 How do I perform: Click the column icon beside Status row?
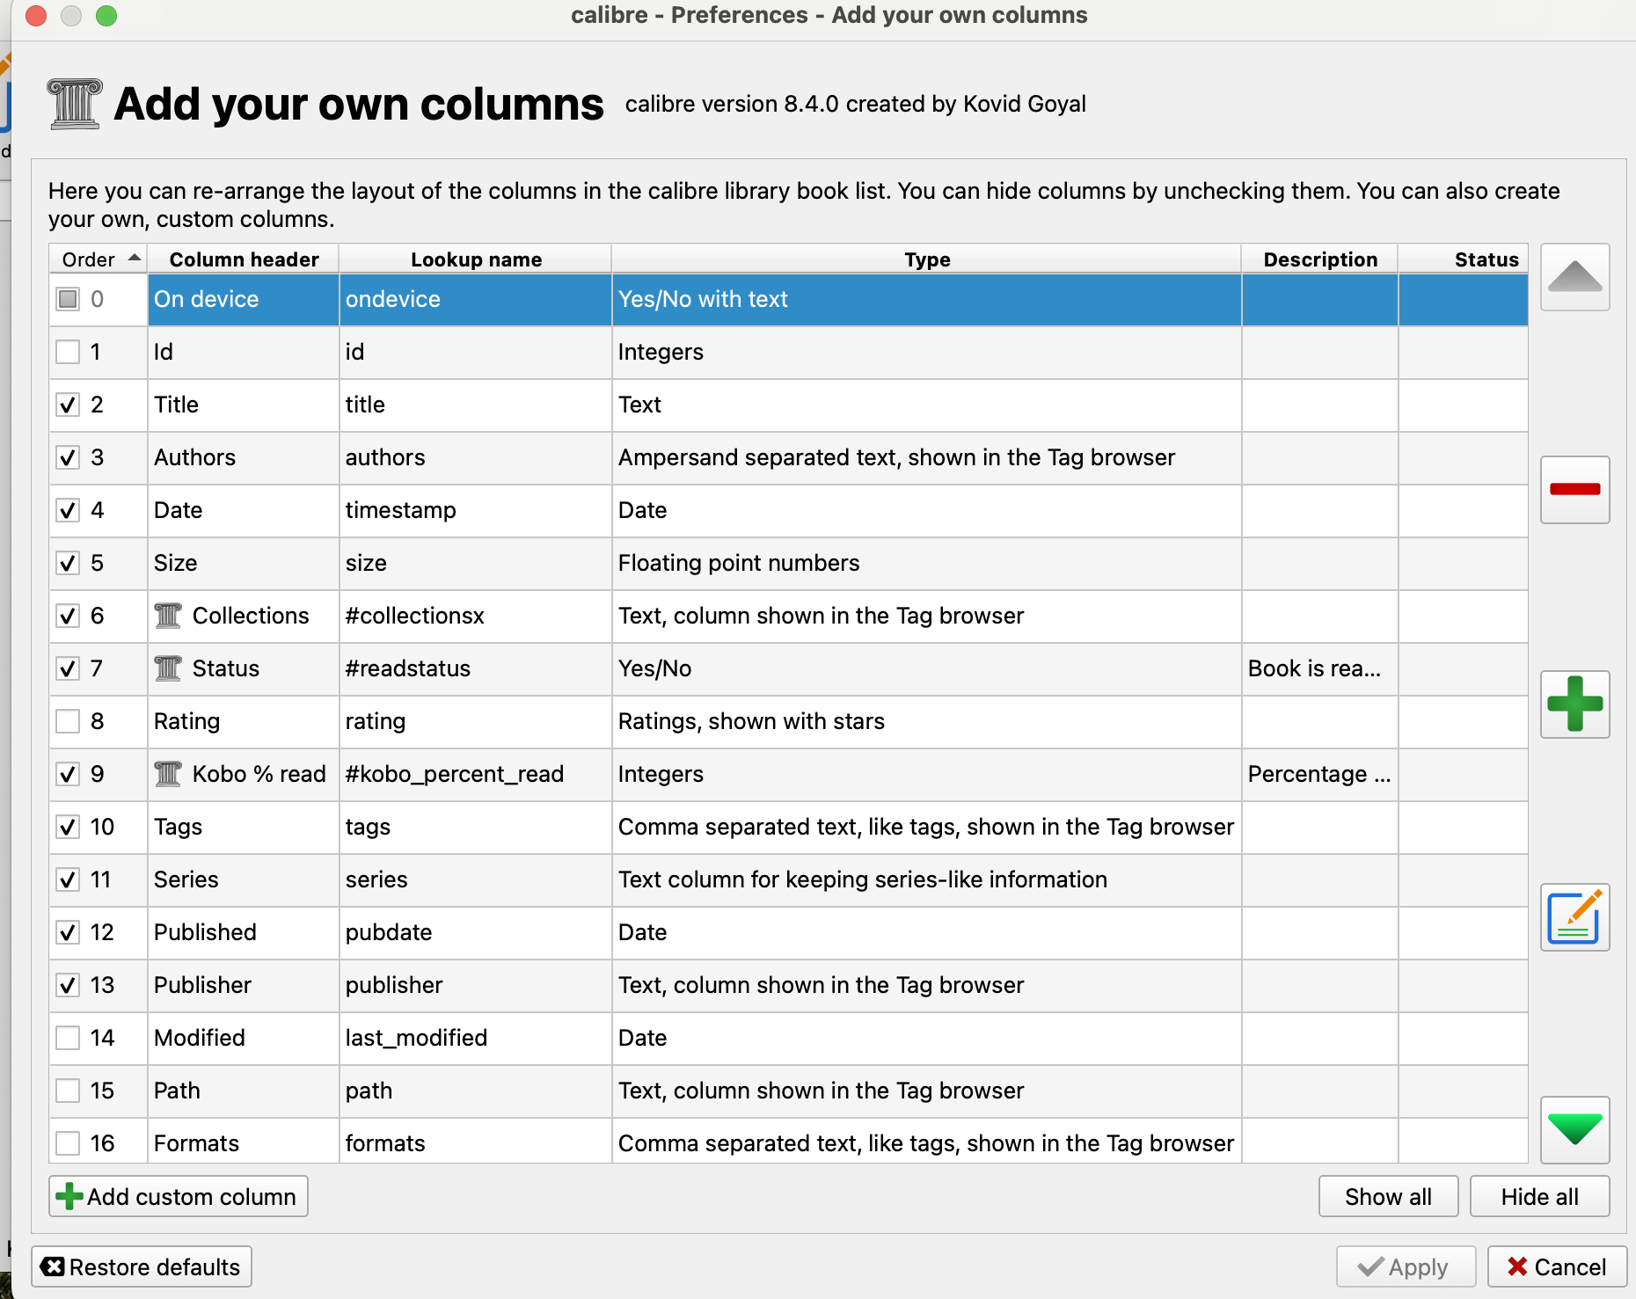(168, 668)
